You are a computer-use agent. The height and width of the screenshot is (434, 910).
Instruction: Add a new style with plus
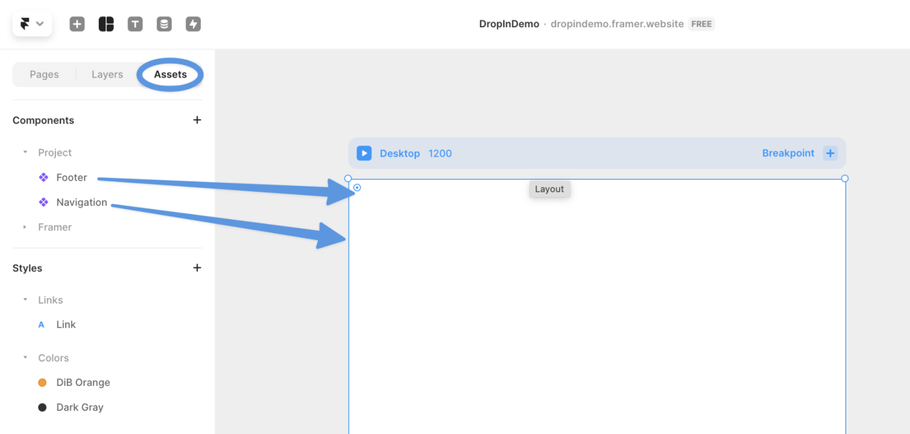197,268
